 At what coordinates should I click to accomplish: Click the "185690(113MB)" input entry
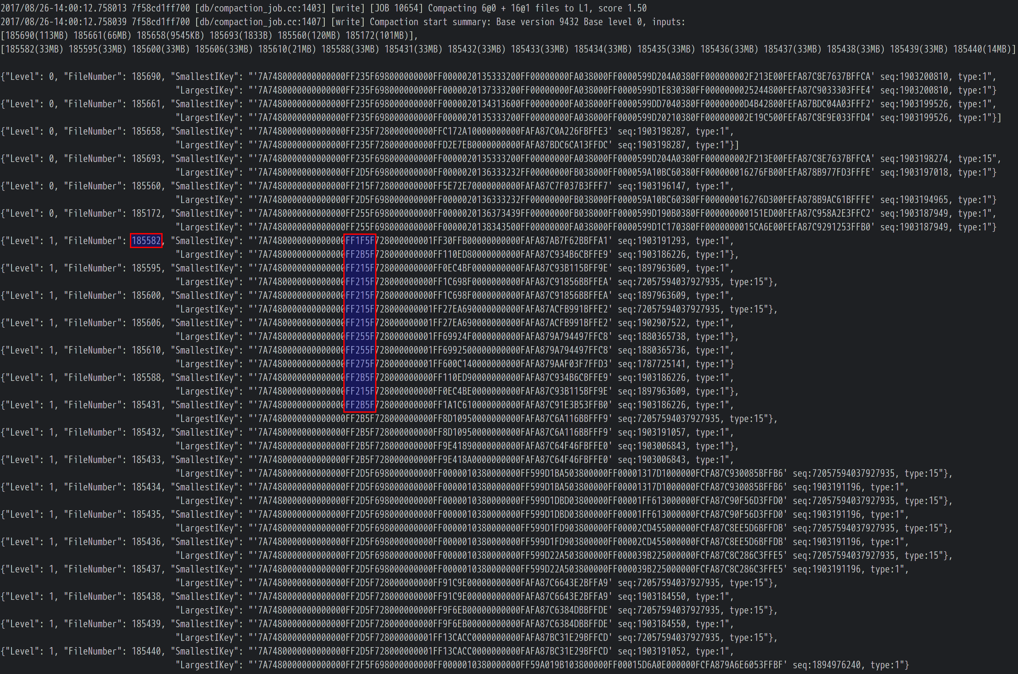click(x=37, y=36)
